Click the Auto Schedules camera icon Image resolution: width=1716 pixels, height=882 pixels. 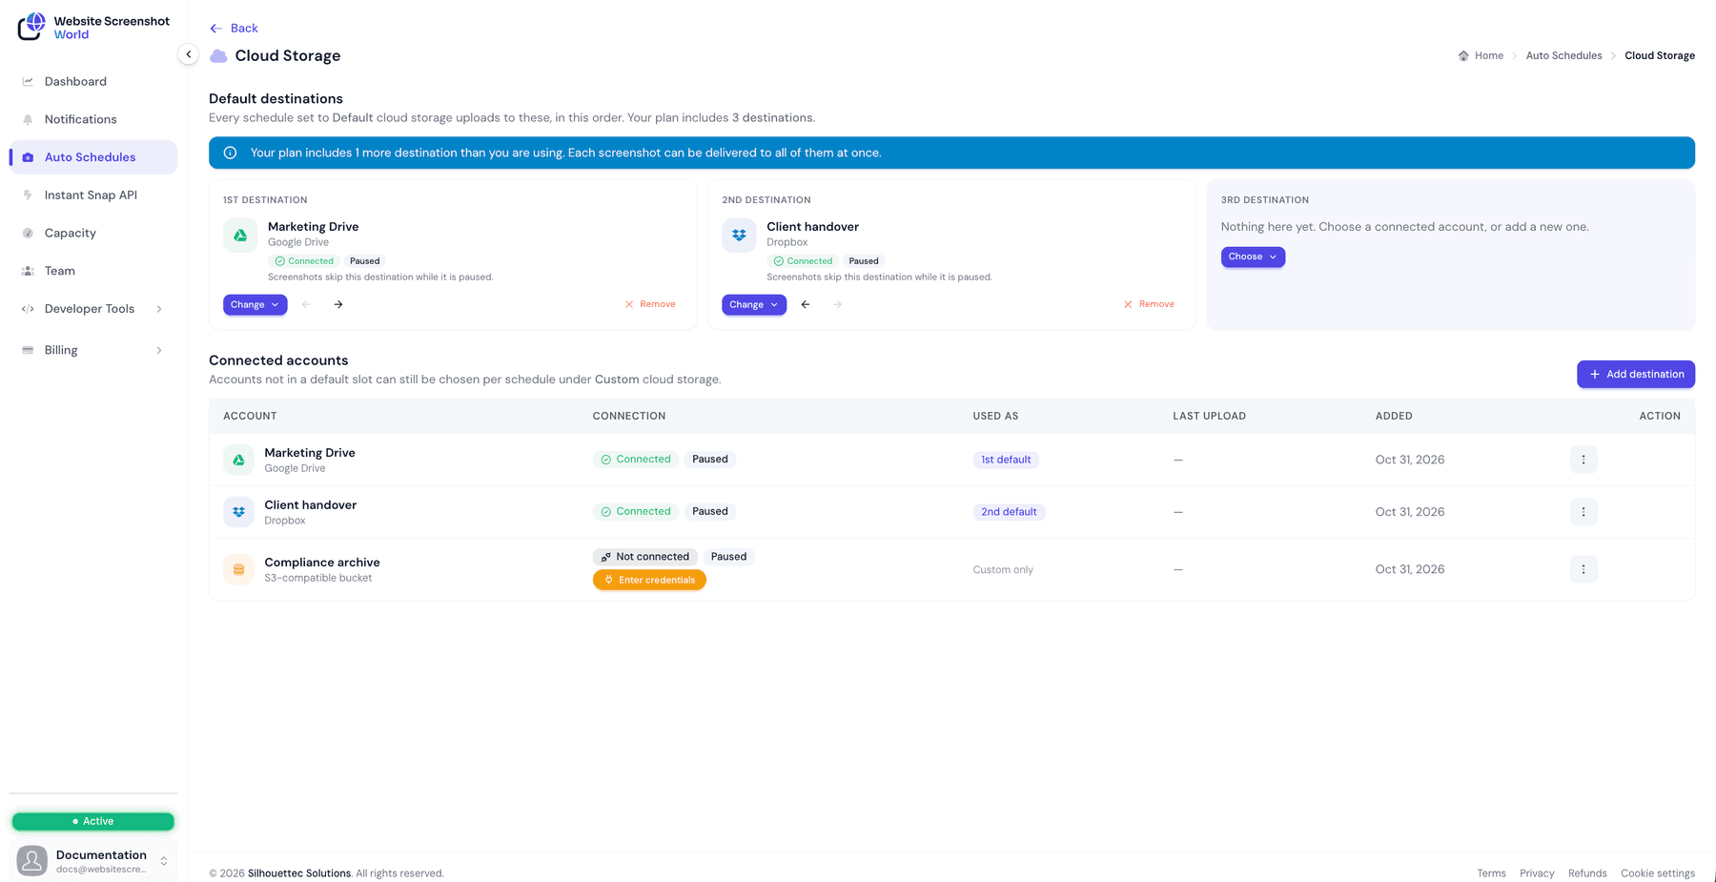tap(28, 157)
